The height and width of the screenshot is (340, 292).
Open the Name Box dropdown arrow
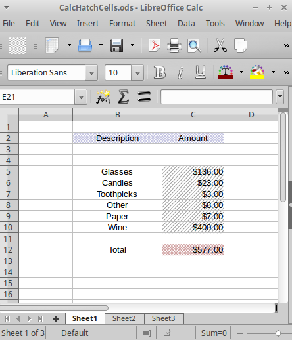pyautogui.click(x=81, y=97)
